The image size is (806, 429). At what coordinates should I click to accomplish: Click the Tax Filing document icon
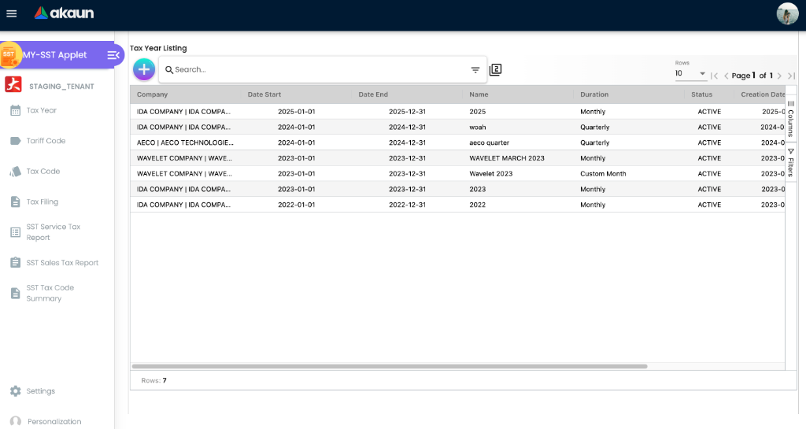[16, 202]
